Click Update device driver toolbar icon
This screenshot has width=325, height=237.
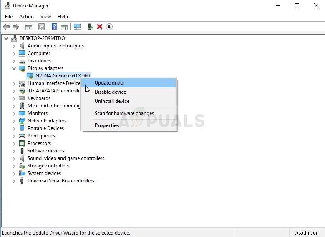click(x=91, y=27)
